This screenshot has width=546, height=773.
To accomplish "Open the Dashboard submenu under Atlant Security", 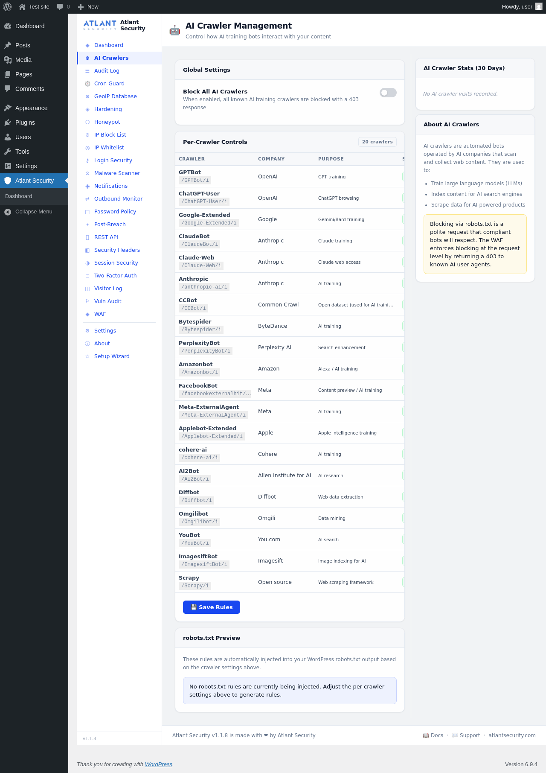I will click(19, 196).
